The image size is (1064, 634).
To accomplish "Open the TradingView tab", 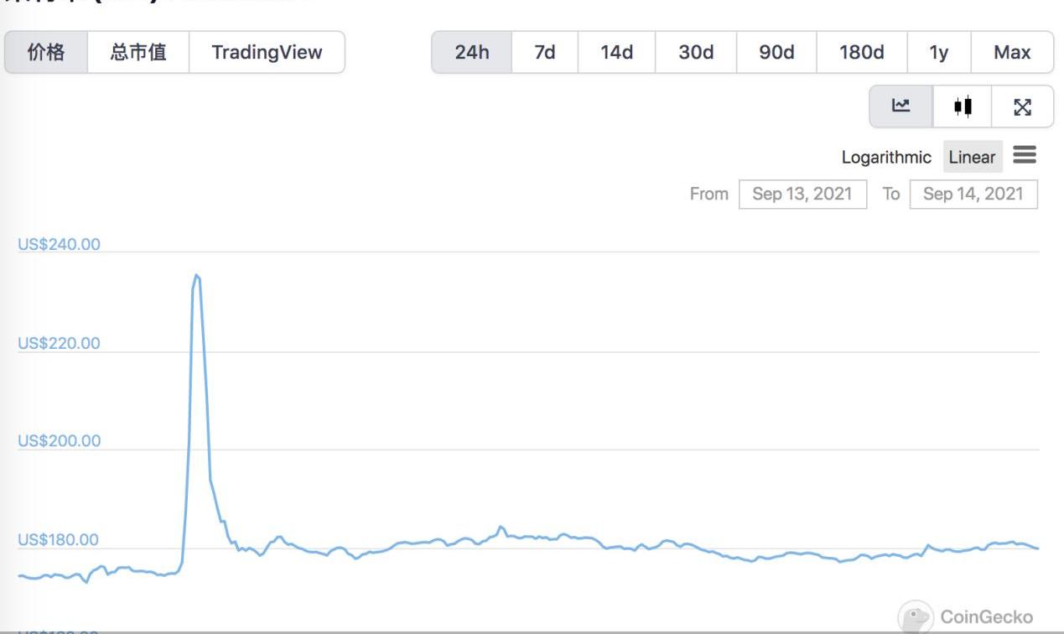I will pyautogui.click(x=267, y=52).
